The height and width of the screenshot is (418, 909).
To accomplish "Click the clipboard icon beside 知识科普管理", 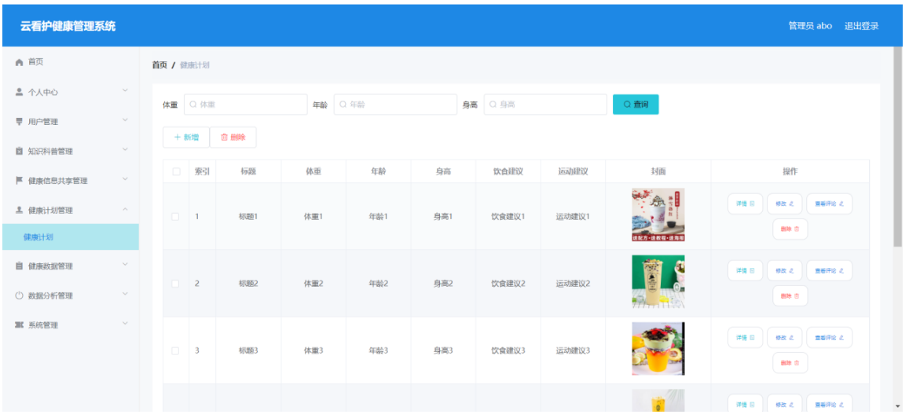I will click(x=19, y=151).
